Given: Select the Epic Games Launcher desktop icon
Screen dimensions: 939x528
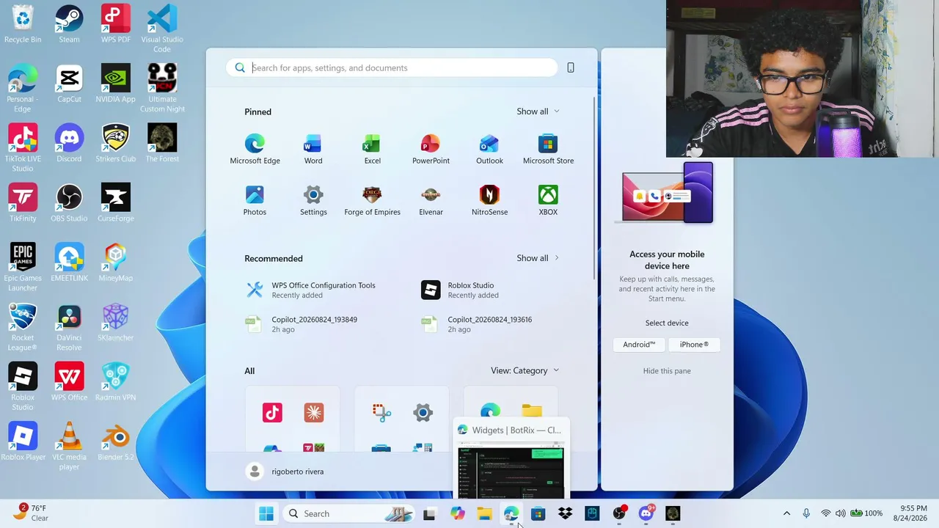Looking at the screenshot, I should click(23, 268).
